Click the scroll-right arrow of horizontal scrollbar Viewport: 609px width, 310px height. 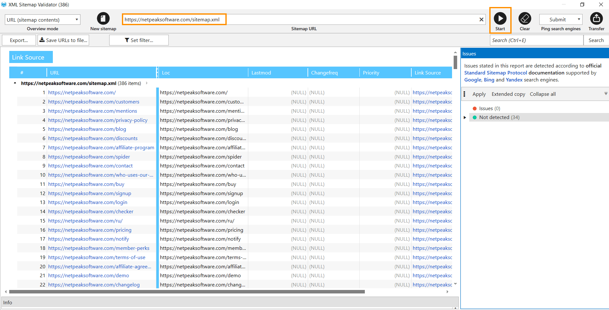447,292
